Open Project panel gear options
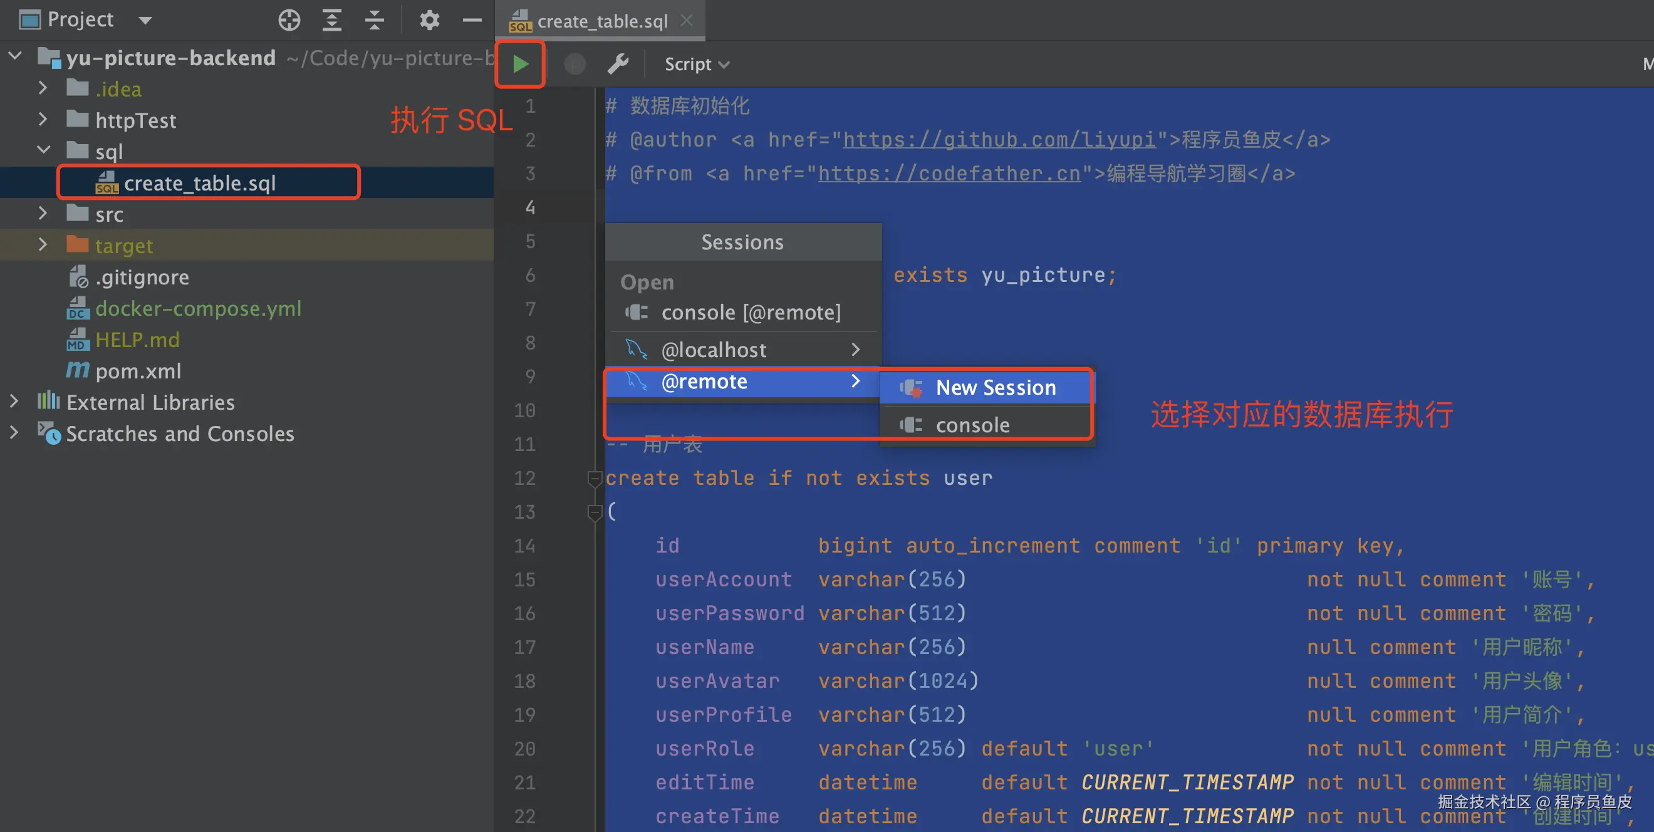 pos(429,20)
